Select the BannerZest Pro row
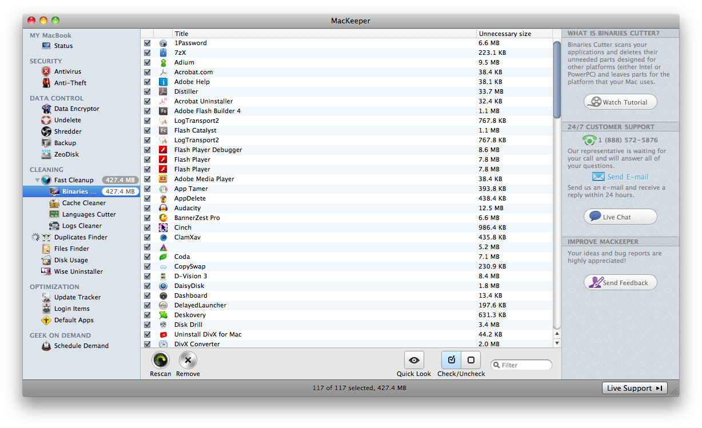This screenshot has height=428, width=702. (346, 218)
